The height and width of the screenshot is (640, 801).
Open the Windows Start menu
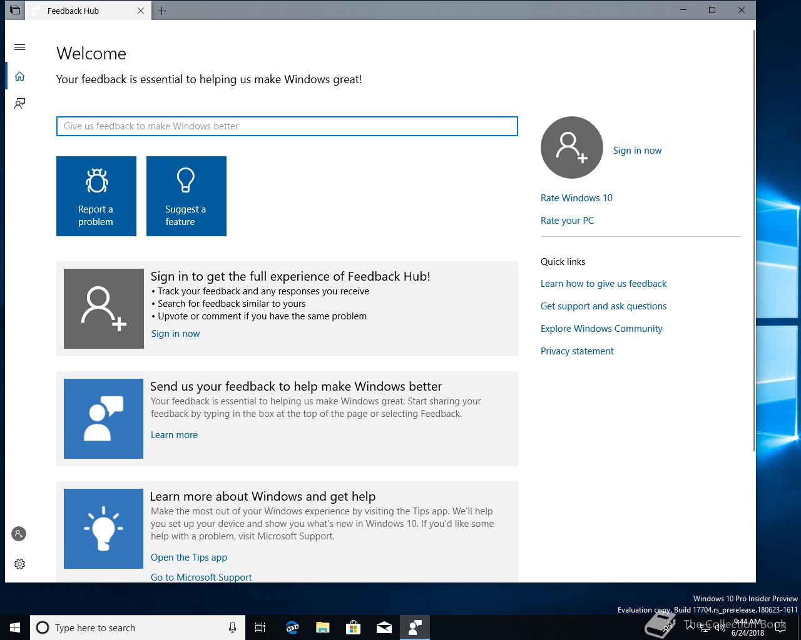click(15, 627)
